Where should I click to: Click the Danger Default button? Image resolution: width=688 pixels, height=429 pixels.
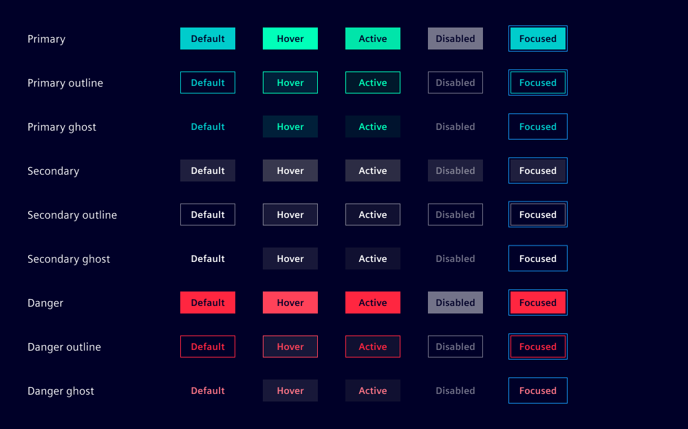pyautogui.click(x=208, y=302)
